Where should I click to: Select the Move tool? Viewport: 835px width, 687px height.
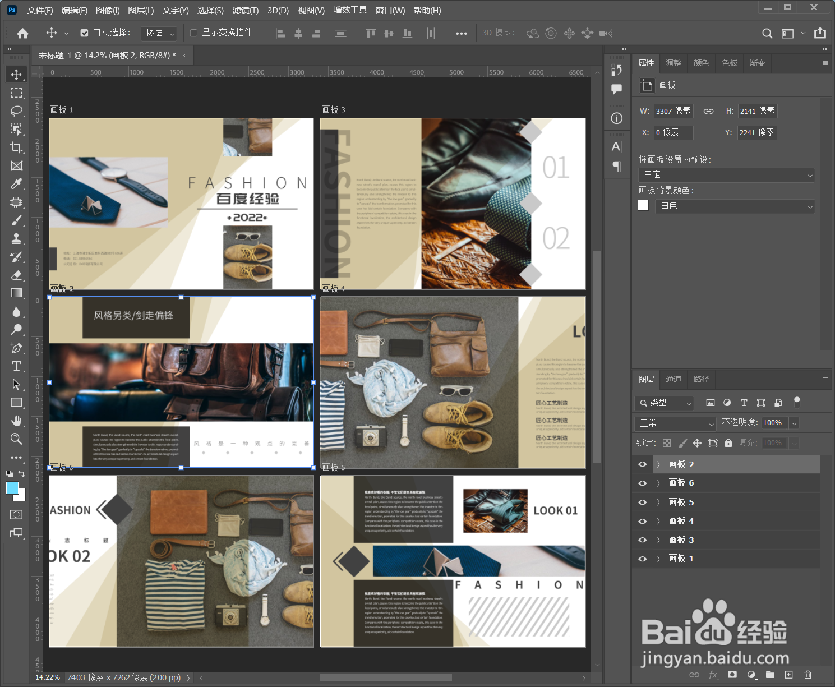(x=16, y=75)
